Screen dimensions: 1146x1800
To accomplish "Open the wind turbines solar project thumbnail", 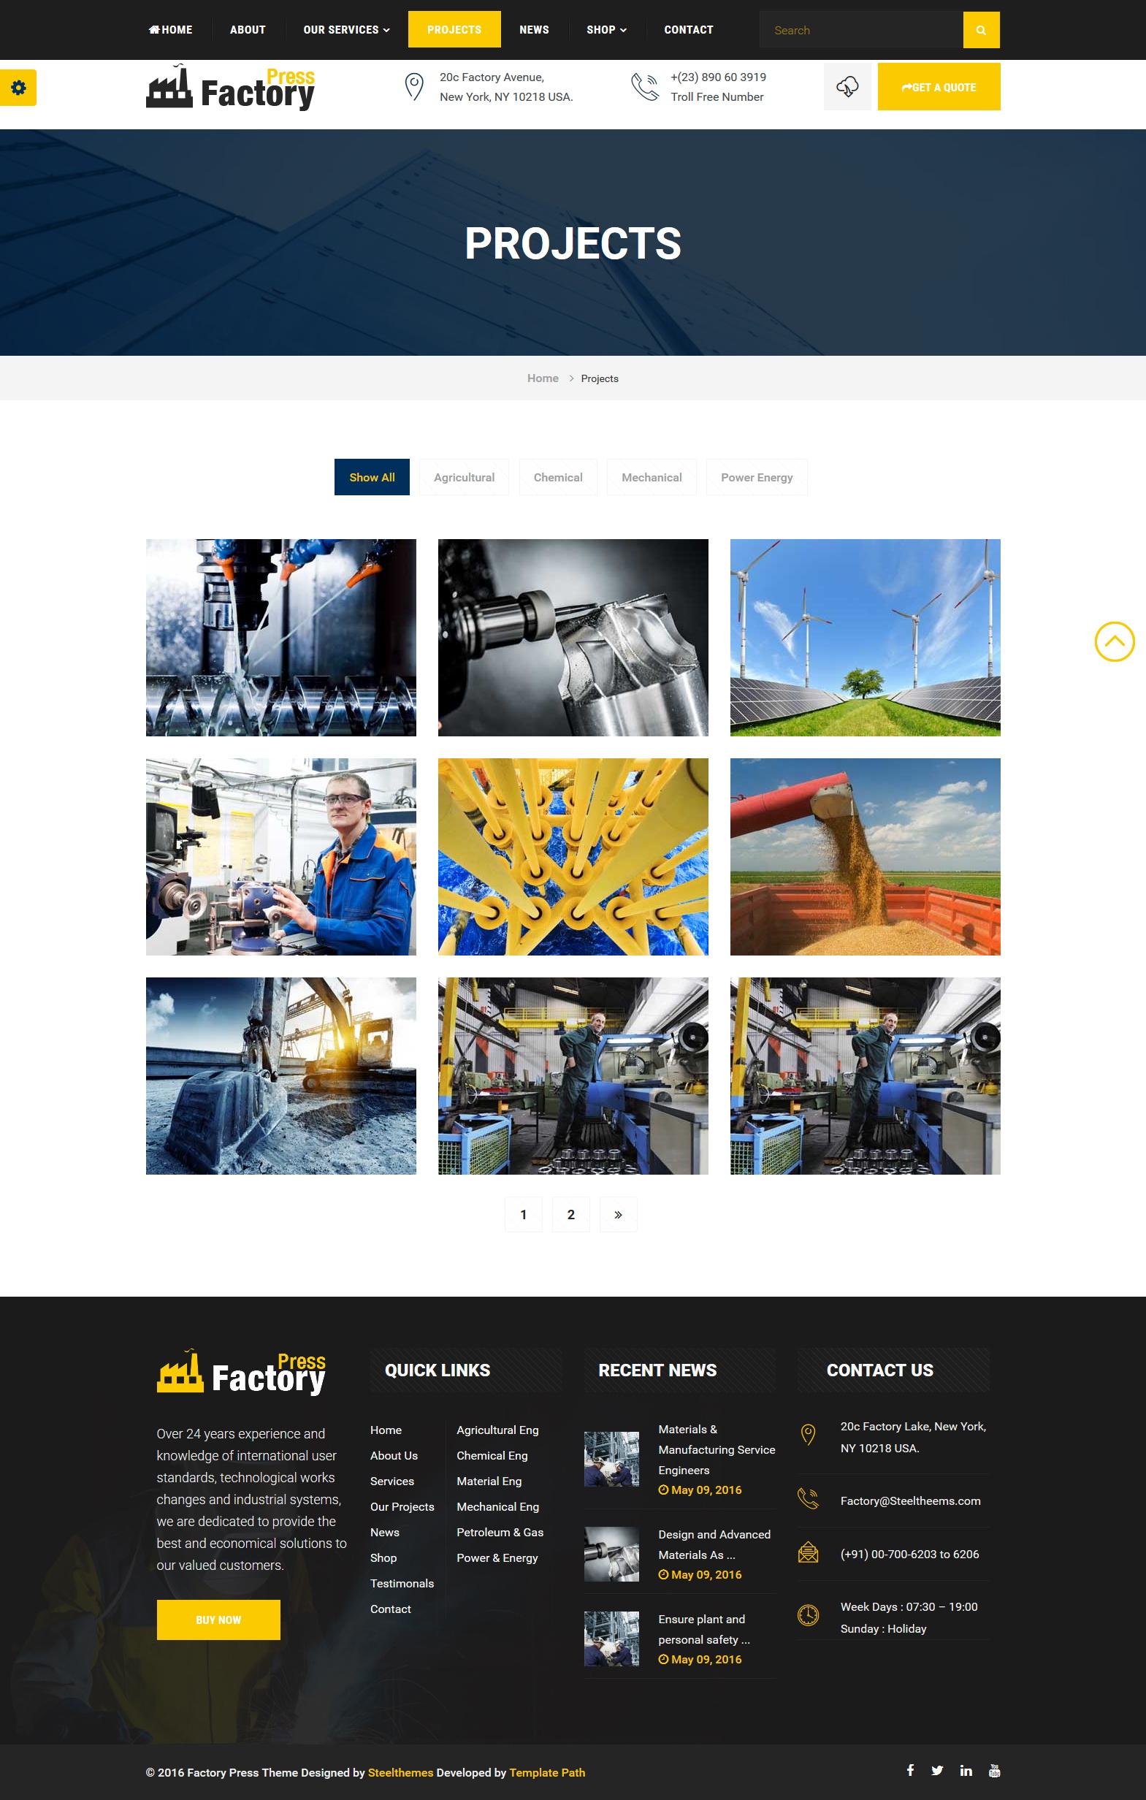I will [865, 638].
